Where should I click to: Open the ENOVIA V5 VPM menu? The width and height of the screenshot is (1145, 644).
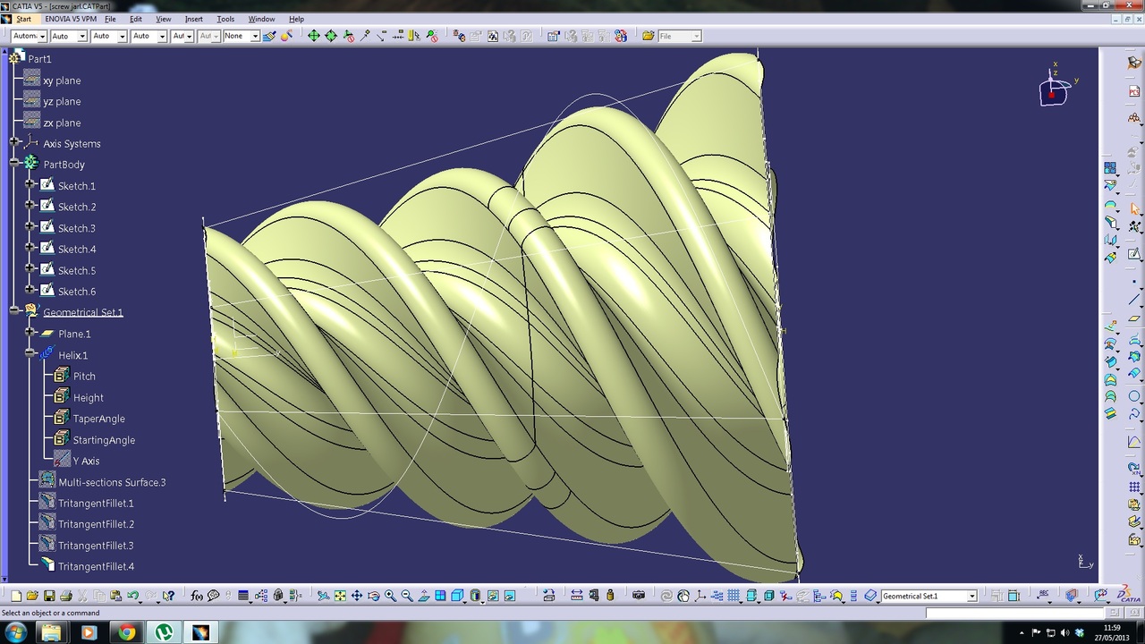tap(71, 19)
